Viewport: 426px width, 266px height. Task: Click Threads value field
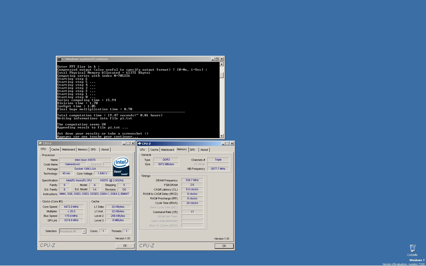[127, 231]
